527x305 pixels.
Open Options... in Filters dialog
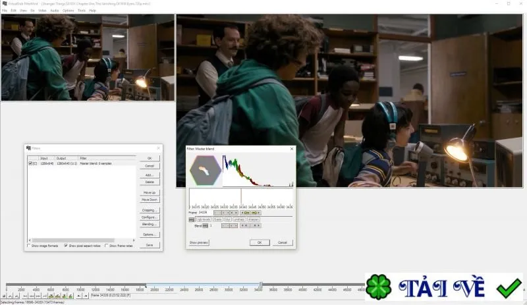tap(150, 235)
